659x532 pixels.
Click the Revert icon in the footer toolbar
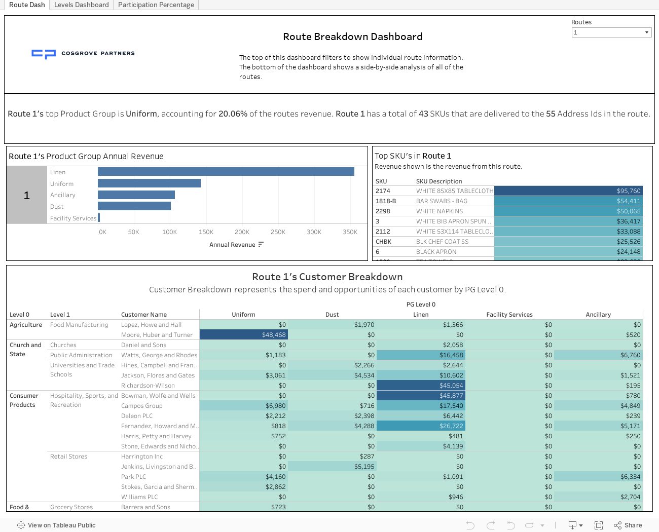tap(510, 525)
